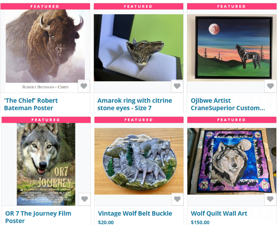Click Featured banner above Wolf Quilt listing
Screen dimensions: 278x227
click(232, 120)
